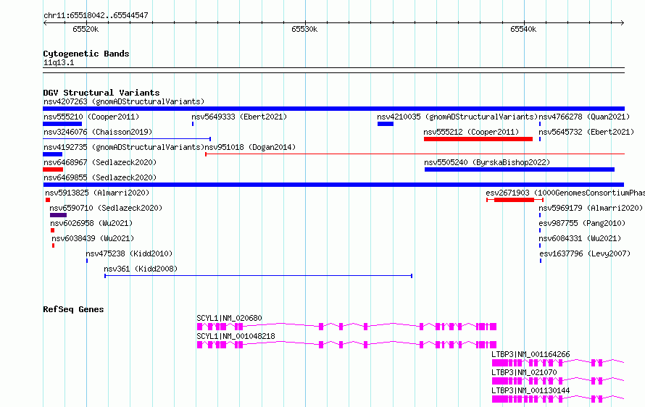
Task: Click the nsv4210035 gnomAD variant blue bar
Action: coord(386,124)
